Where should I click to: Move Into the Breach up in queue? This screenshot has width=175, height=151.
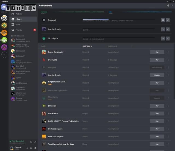click(163, 29)
